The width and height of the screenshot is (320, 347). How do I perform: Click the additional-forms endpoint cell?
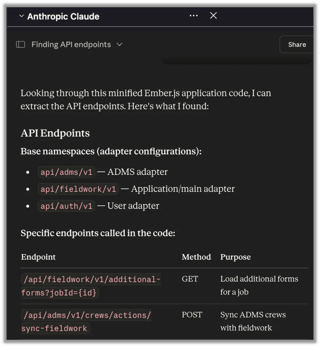91,286
